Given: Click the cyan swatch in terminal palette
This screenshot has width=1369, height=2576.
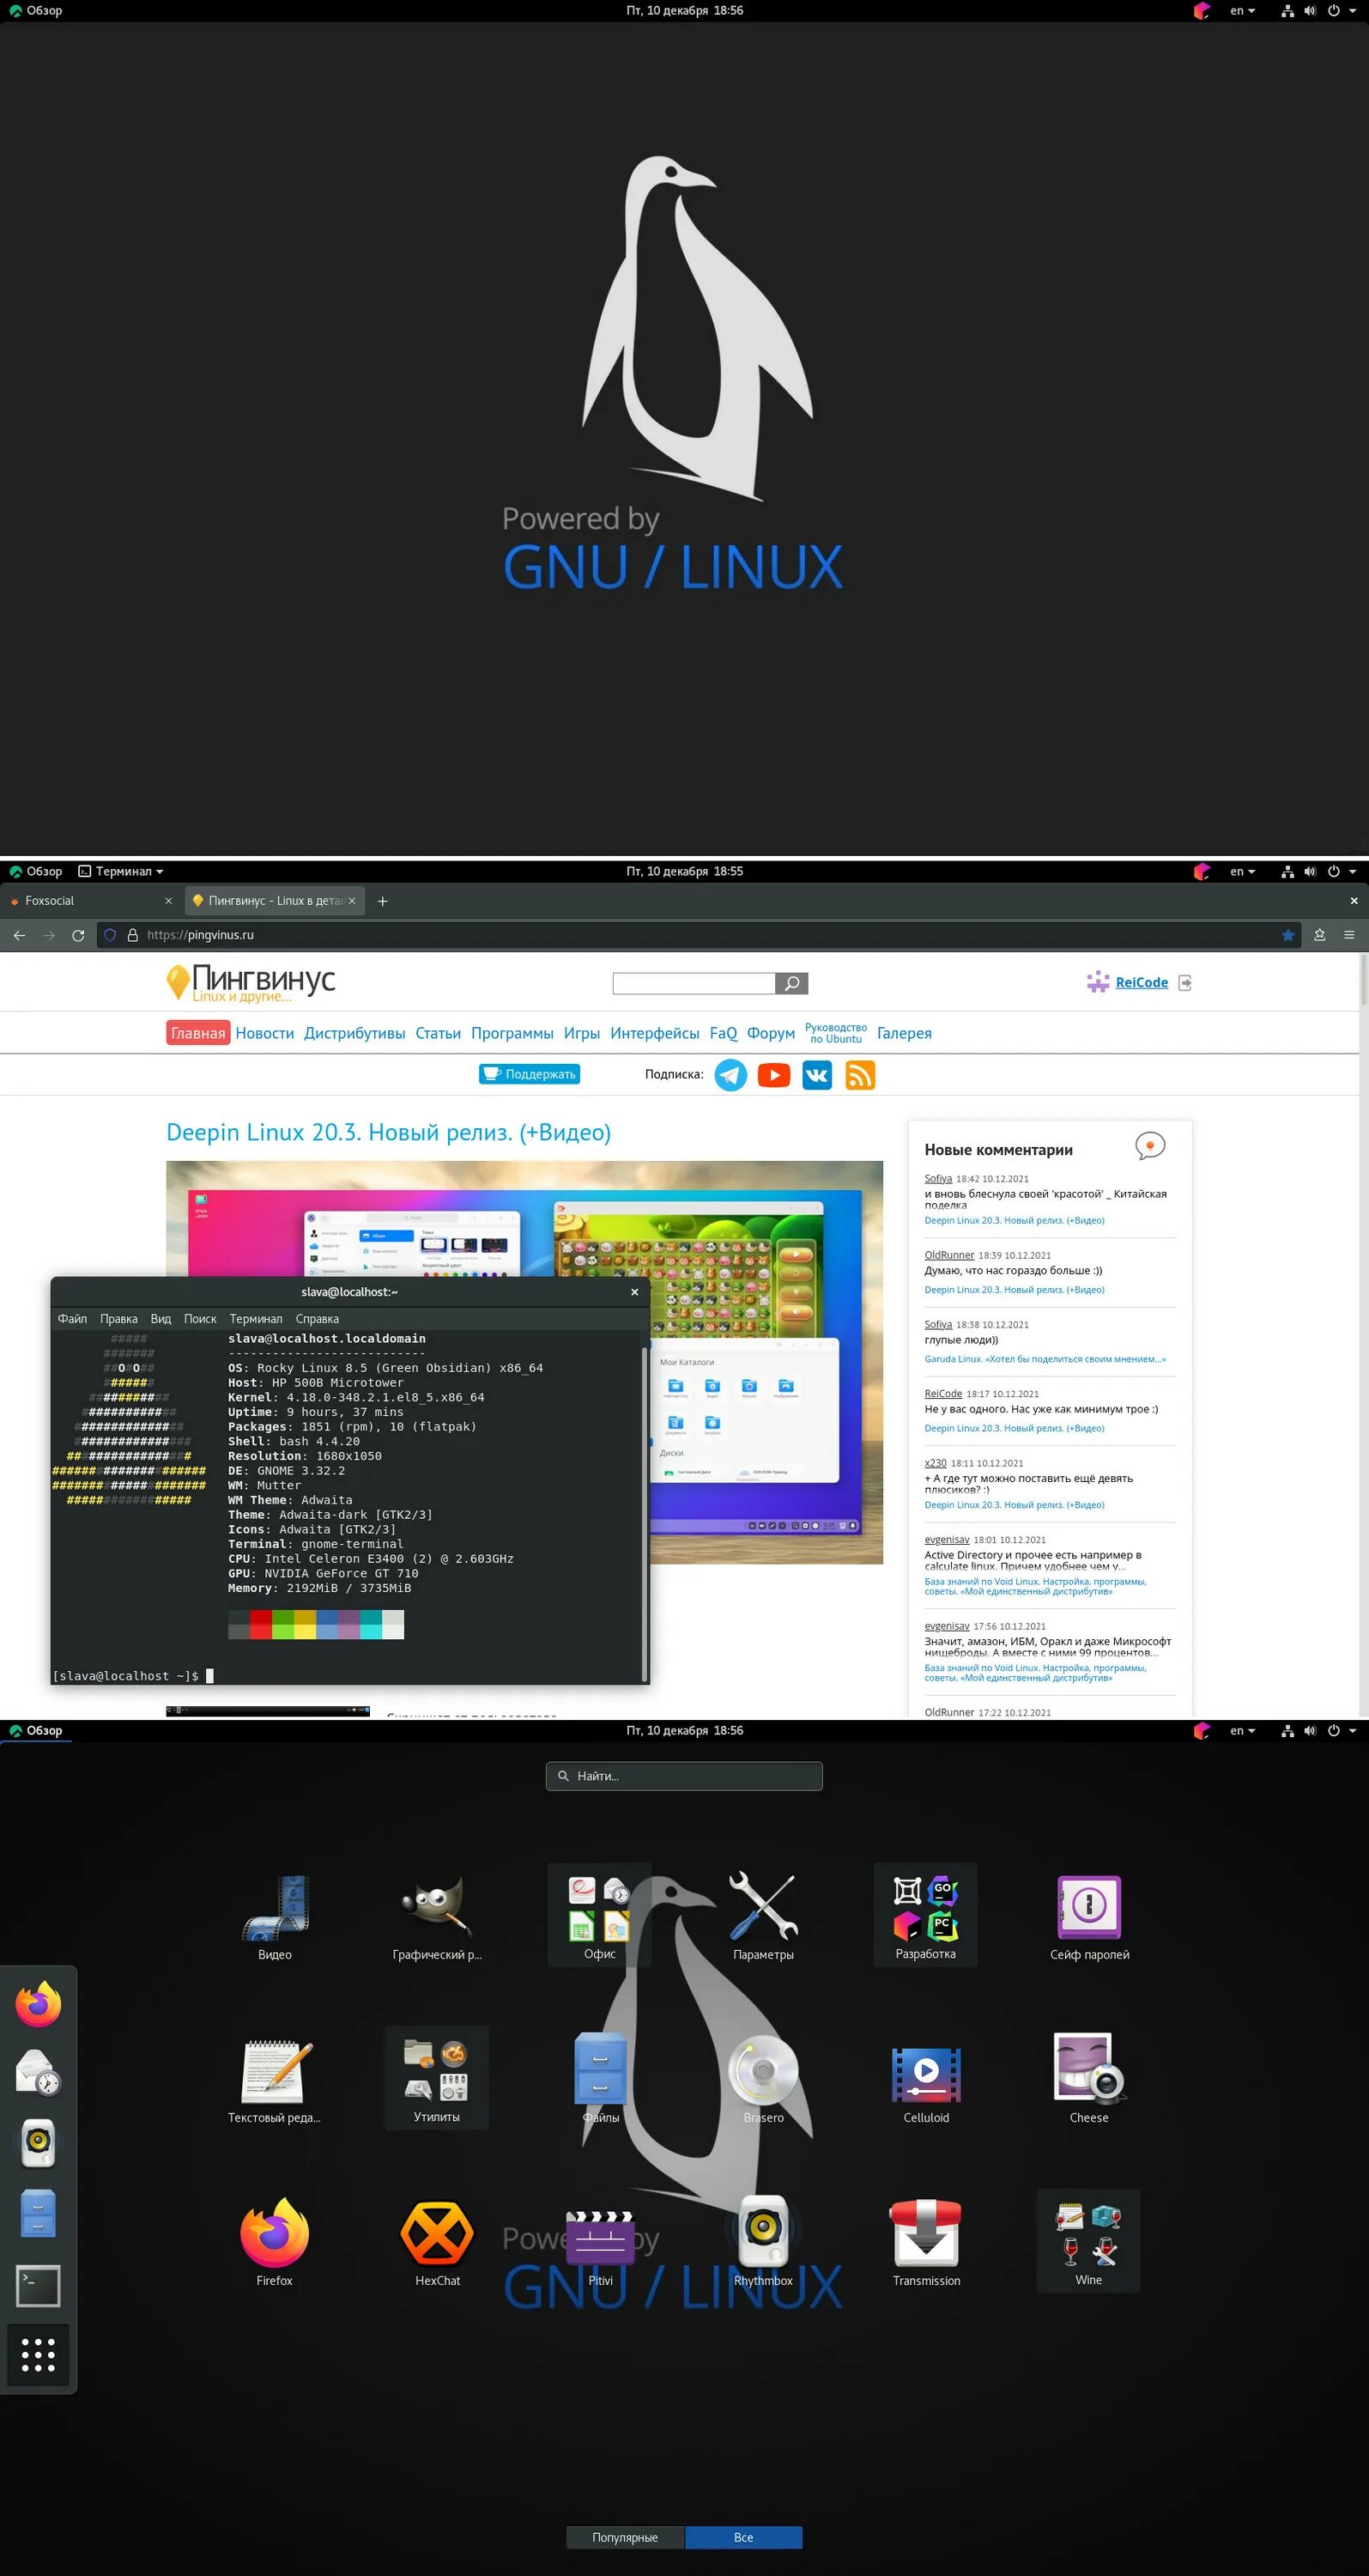Looking at the screenshot, I should 371,1625.
